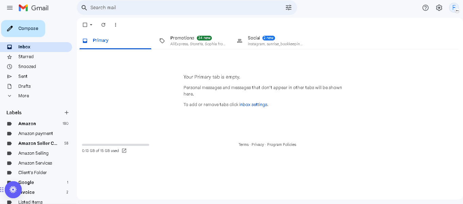The height and width of the screenshot is (204, 463).
Task: Open the Amazon Seller C... label
Action: click(x=36, y=143)
